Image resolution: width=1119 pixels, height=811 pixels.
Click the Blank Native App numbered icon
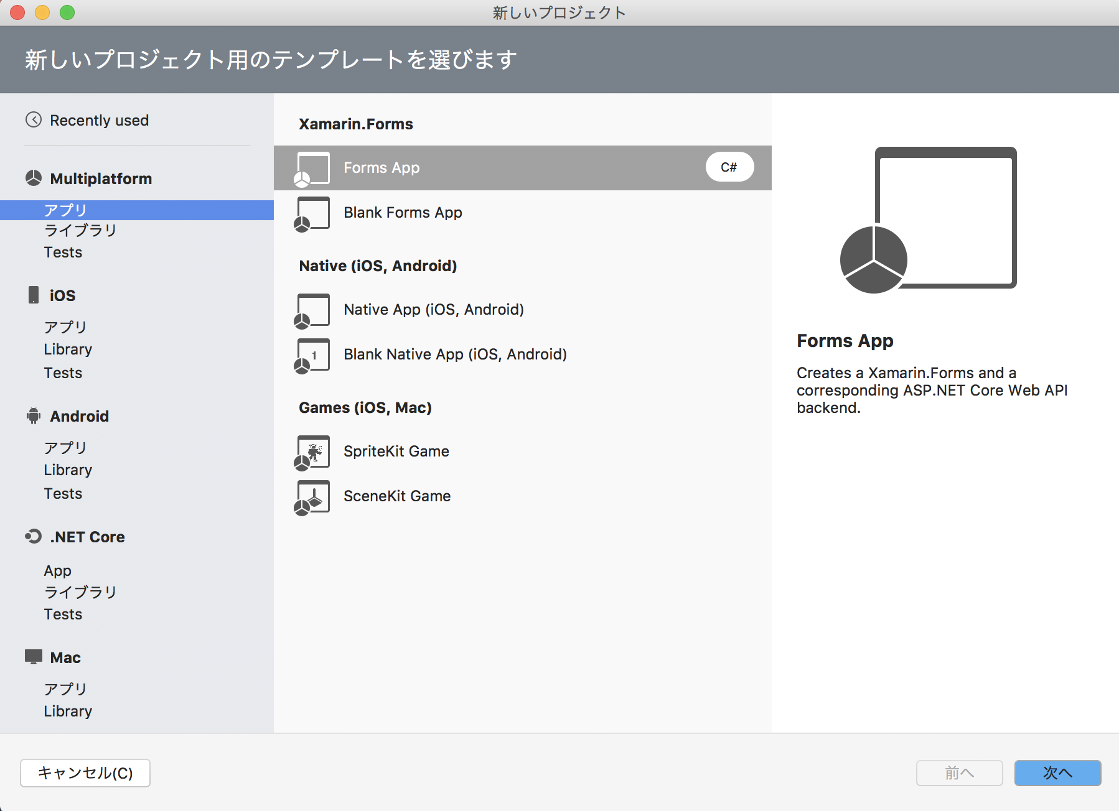[312, 355]
